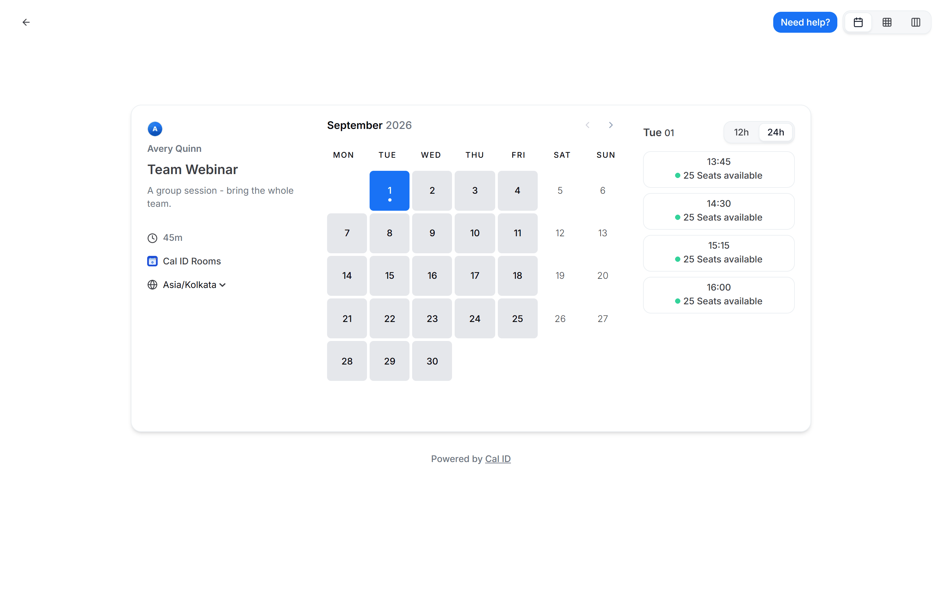The image size is (942, 589).
Task: Click the Cal ID Rooms label
Action: pos(192,261)
